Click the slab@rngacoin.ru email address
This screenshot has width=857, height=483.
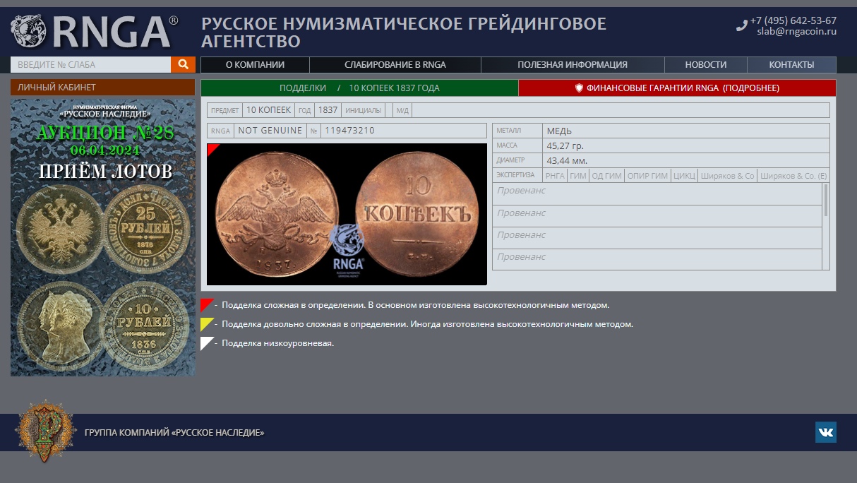pyautogui.click(x=796, y=32)
